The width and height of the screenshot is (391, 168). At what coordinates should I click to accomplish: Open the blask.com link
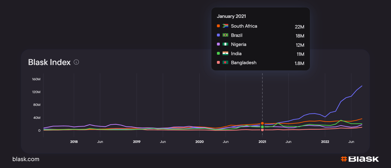tap(26, 159)
